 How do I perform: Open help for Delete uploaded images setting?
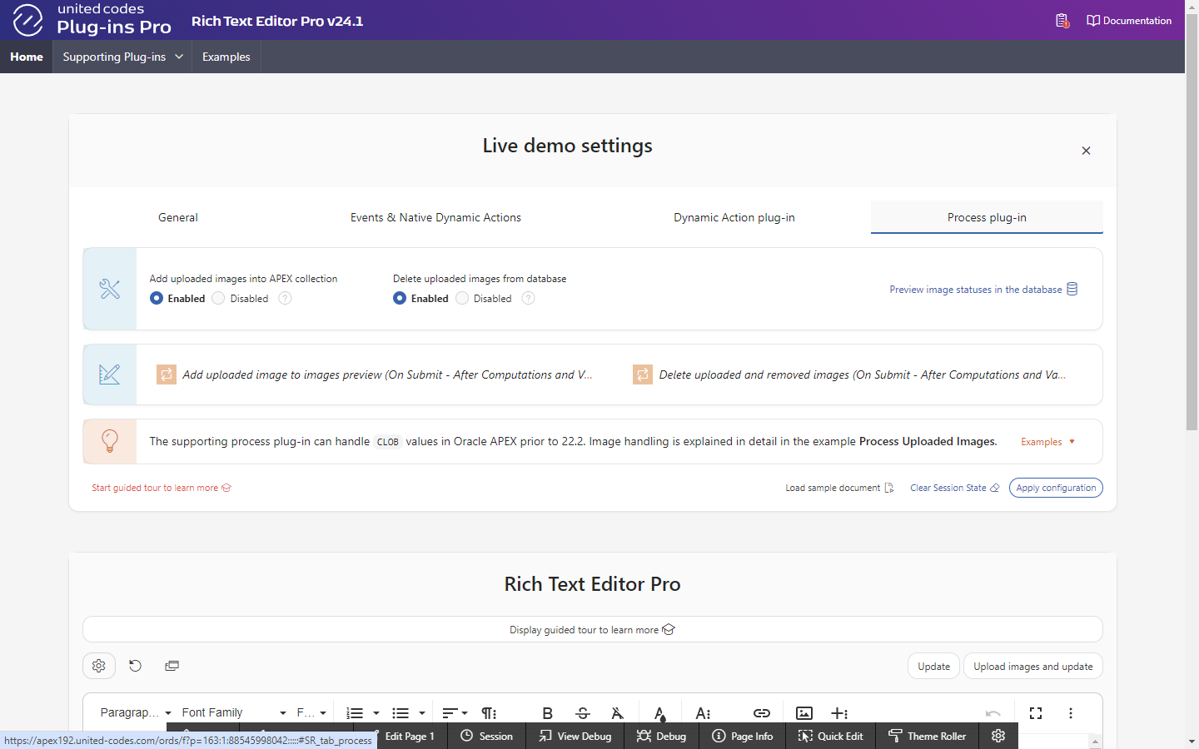coord(528,298)
